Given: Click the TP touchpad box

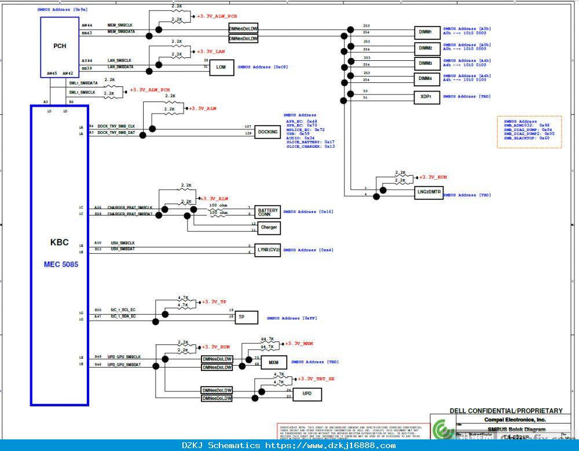Looking at the screenshot, I should click(246, 318).
